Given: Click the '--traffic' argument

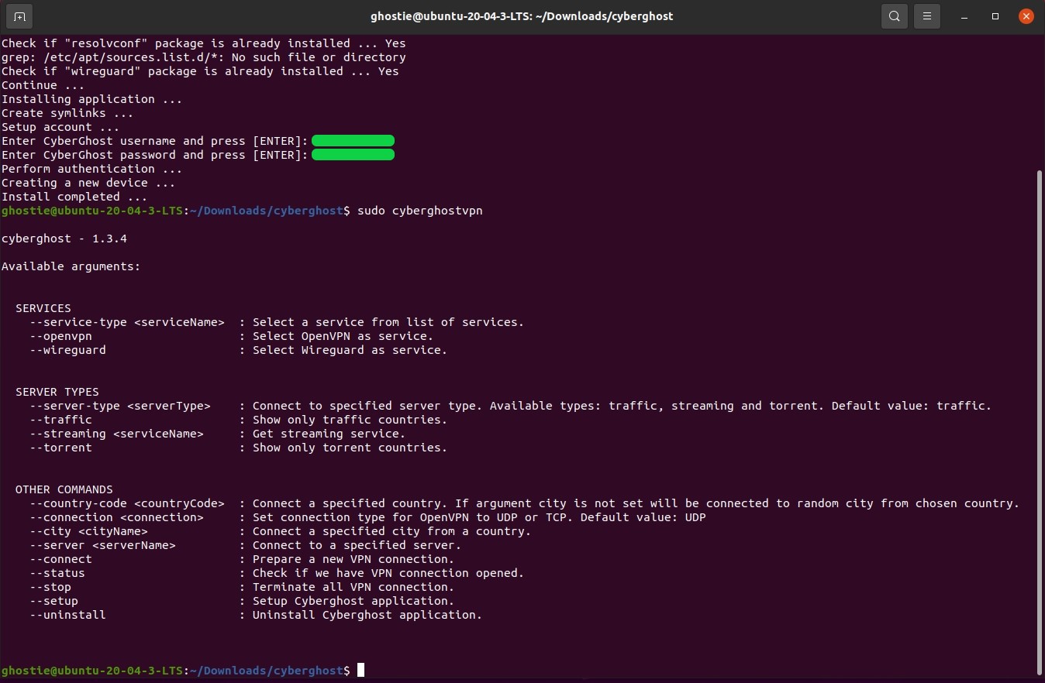Looking at the screenshot, I should coord(61,420).
